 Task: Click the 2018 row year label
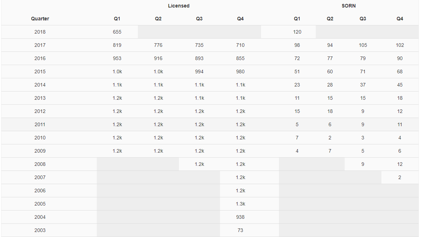pyautogui.click(x=40, y=32)
